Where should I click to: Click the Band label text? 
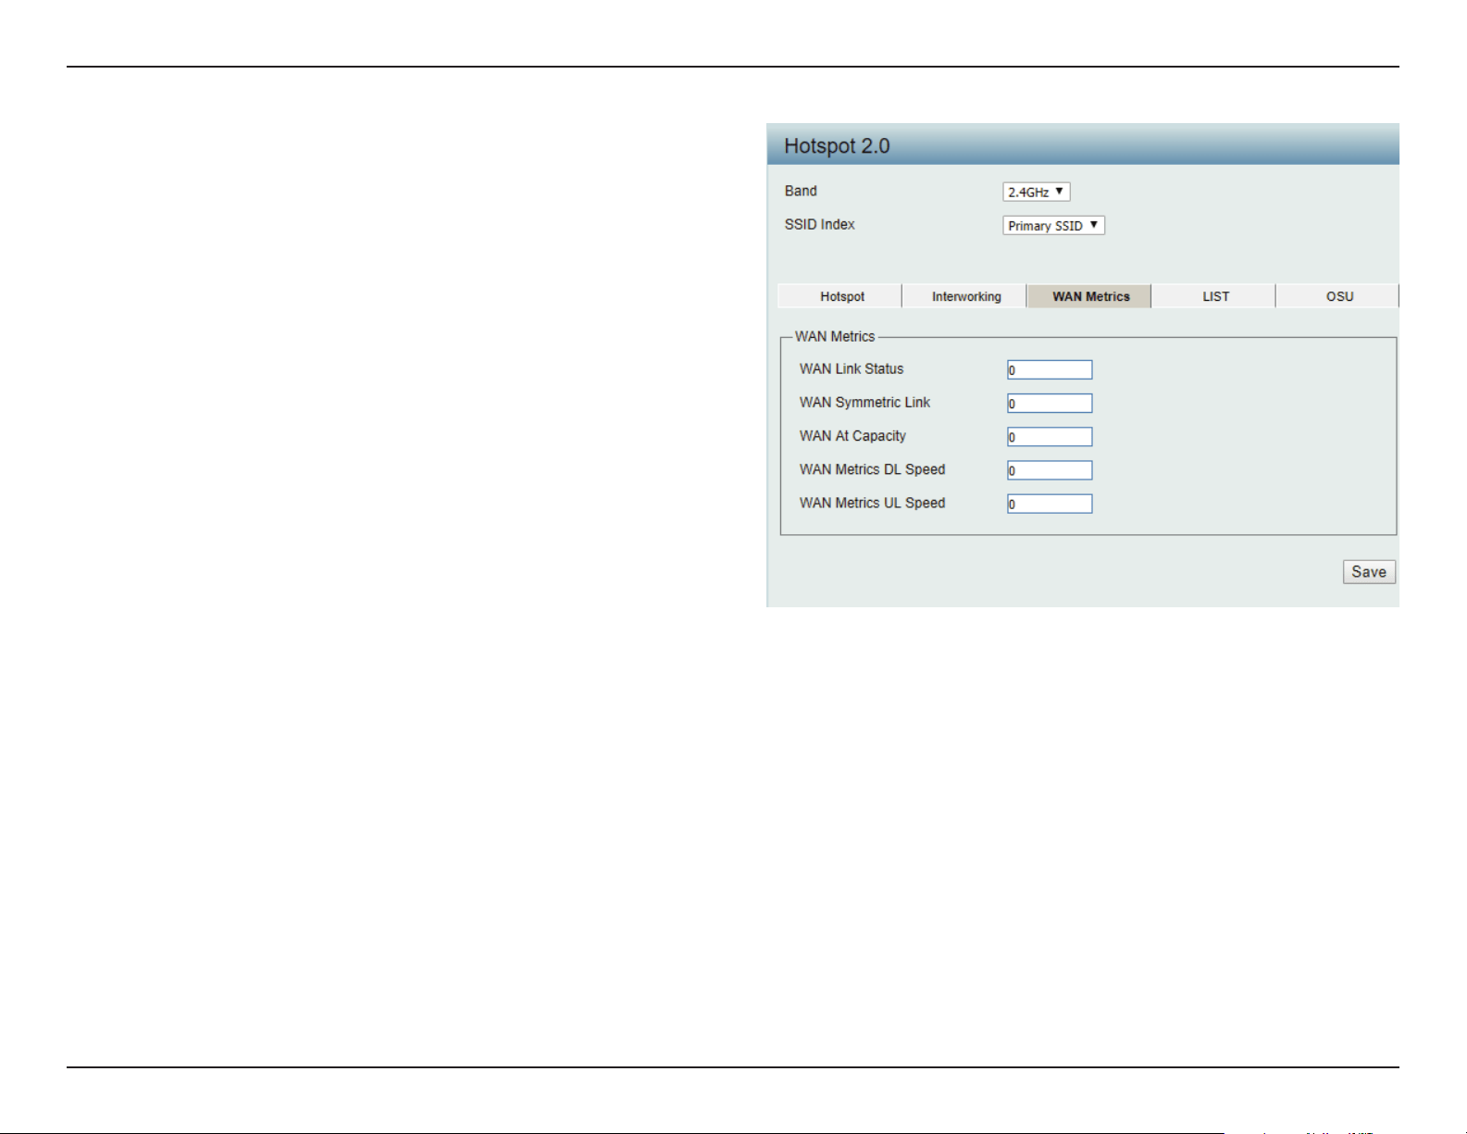click(801, 191)
